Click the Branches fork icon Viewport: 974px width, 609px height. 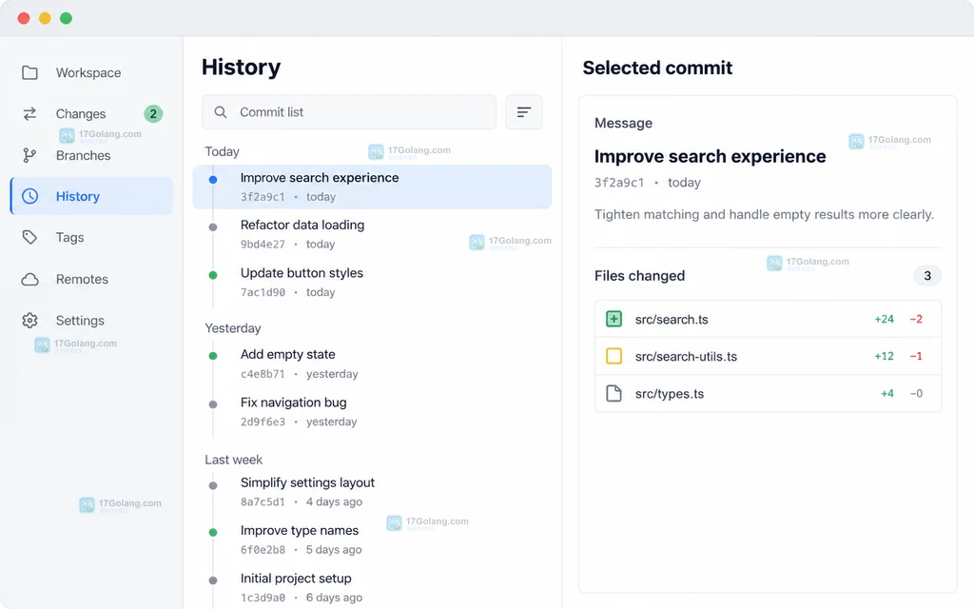pos(29,155)
